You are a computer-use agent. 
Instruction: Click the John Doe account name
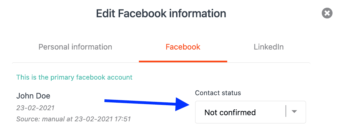coord(33,96)
